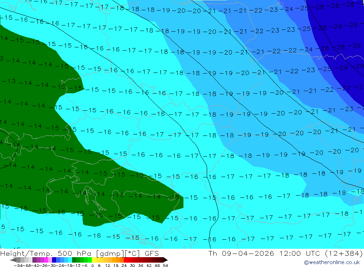The image size is (364, 267).
Task: Click the '[°C]' unit label
Action: [132, 254]
